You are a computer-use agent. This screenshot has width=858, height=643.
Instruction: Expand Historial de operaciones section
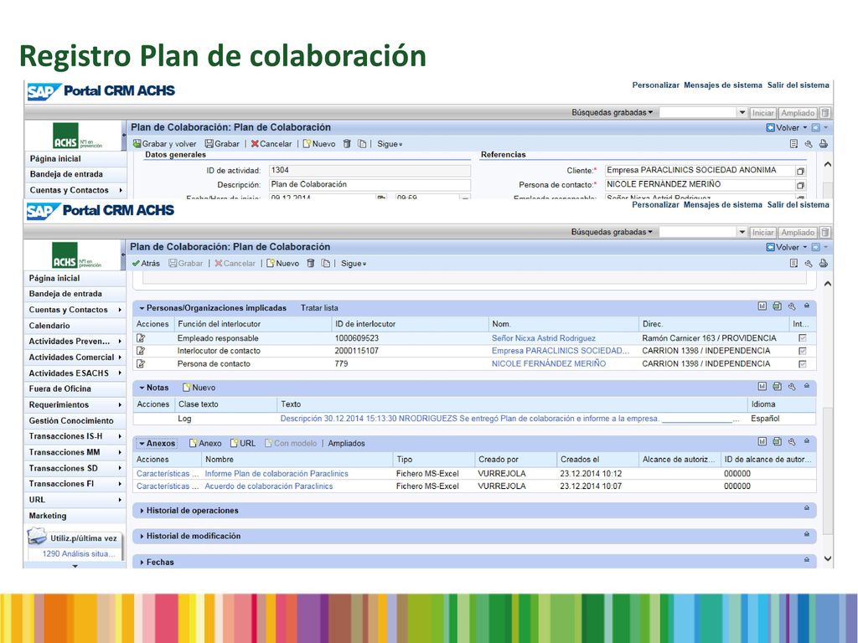pos(142,511)
